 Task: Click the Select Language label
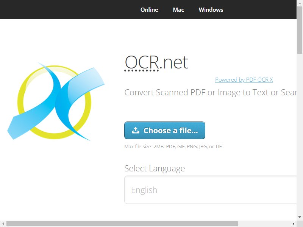(x=155, y=168)
